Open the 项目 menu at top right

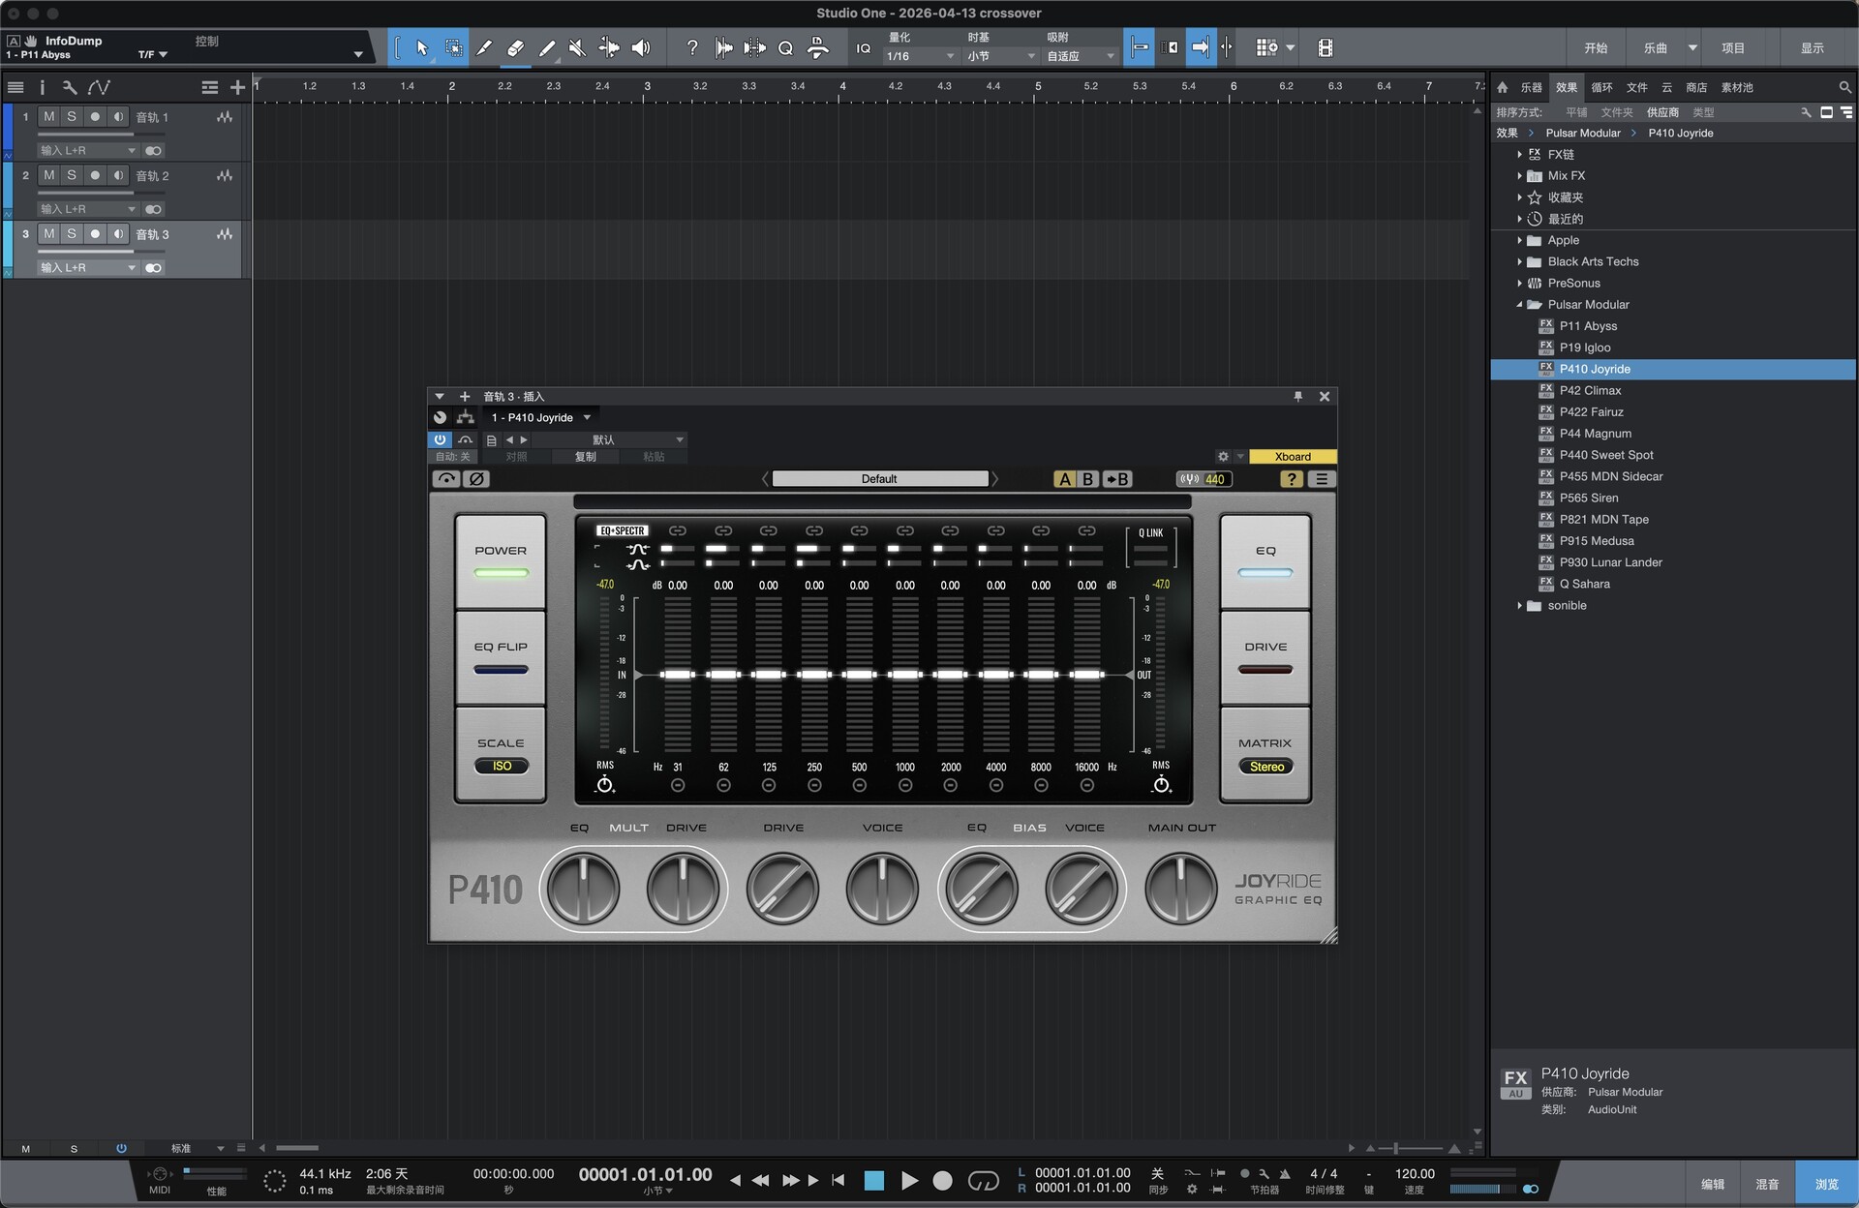coord(1735,47)
